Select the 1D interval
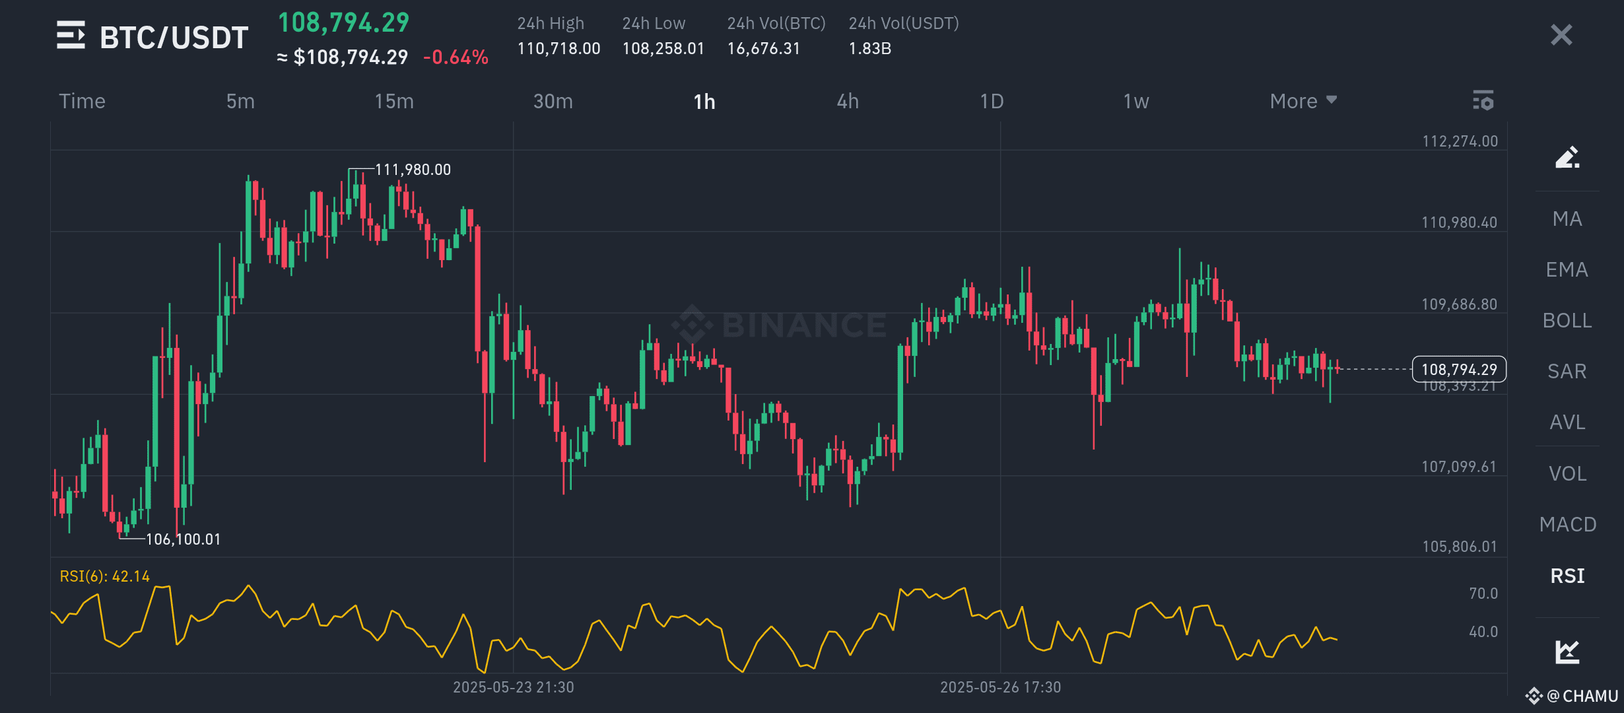The height and width of the screenshot is (713, 1624). (992, 101)
